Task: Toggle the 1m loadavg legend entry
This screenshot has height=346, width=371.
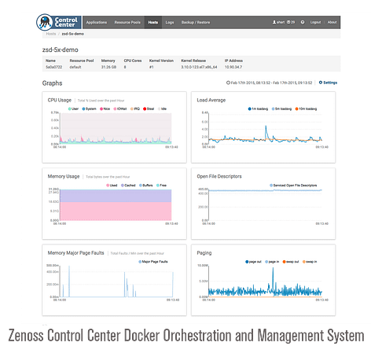Action: (258, 109)
